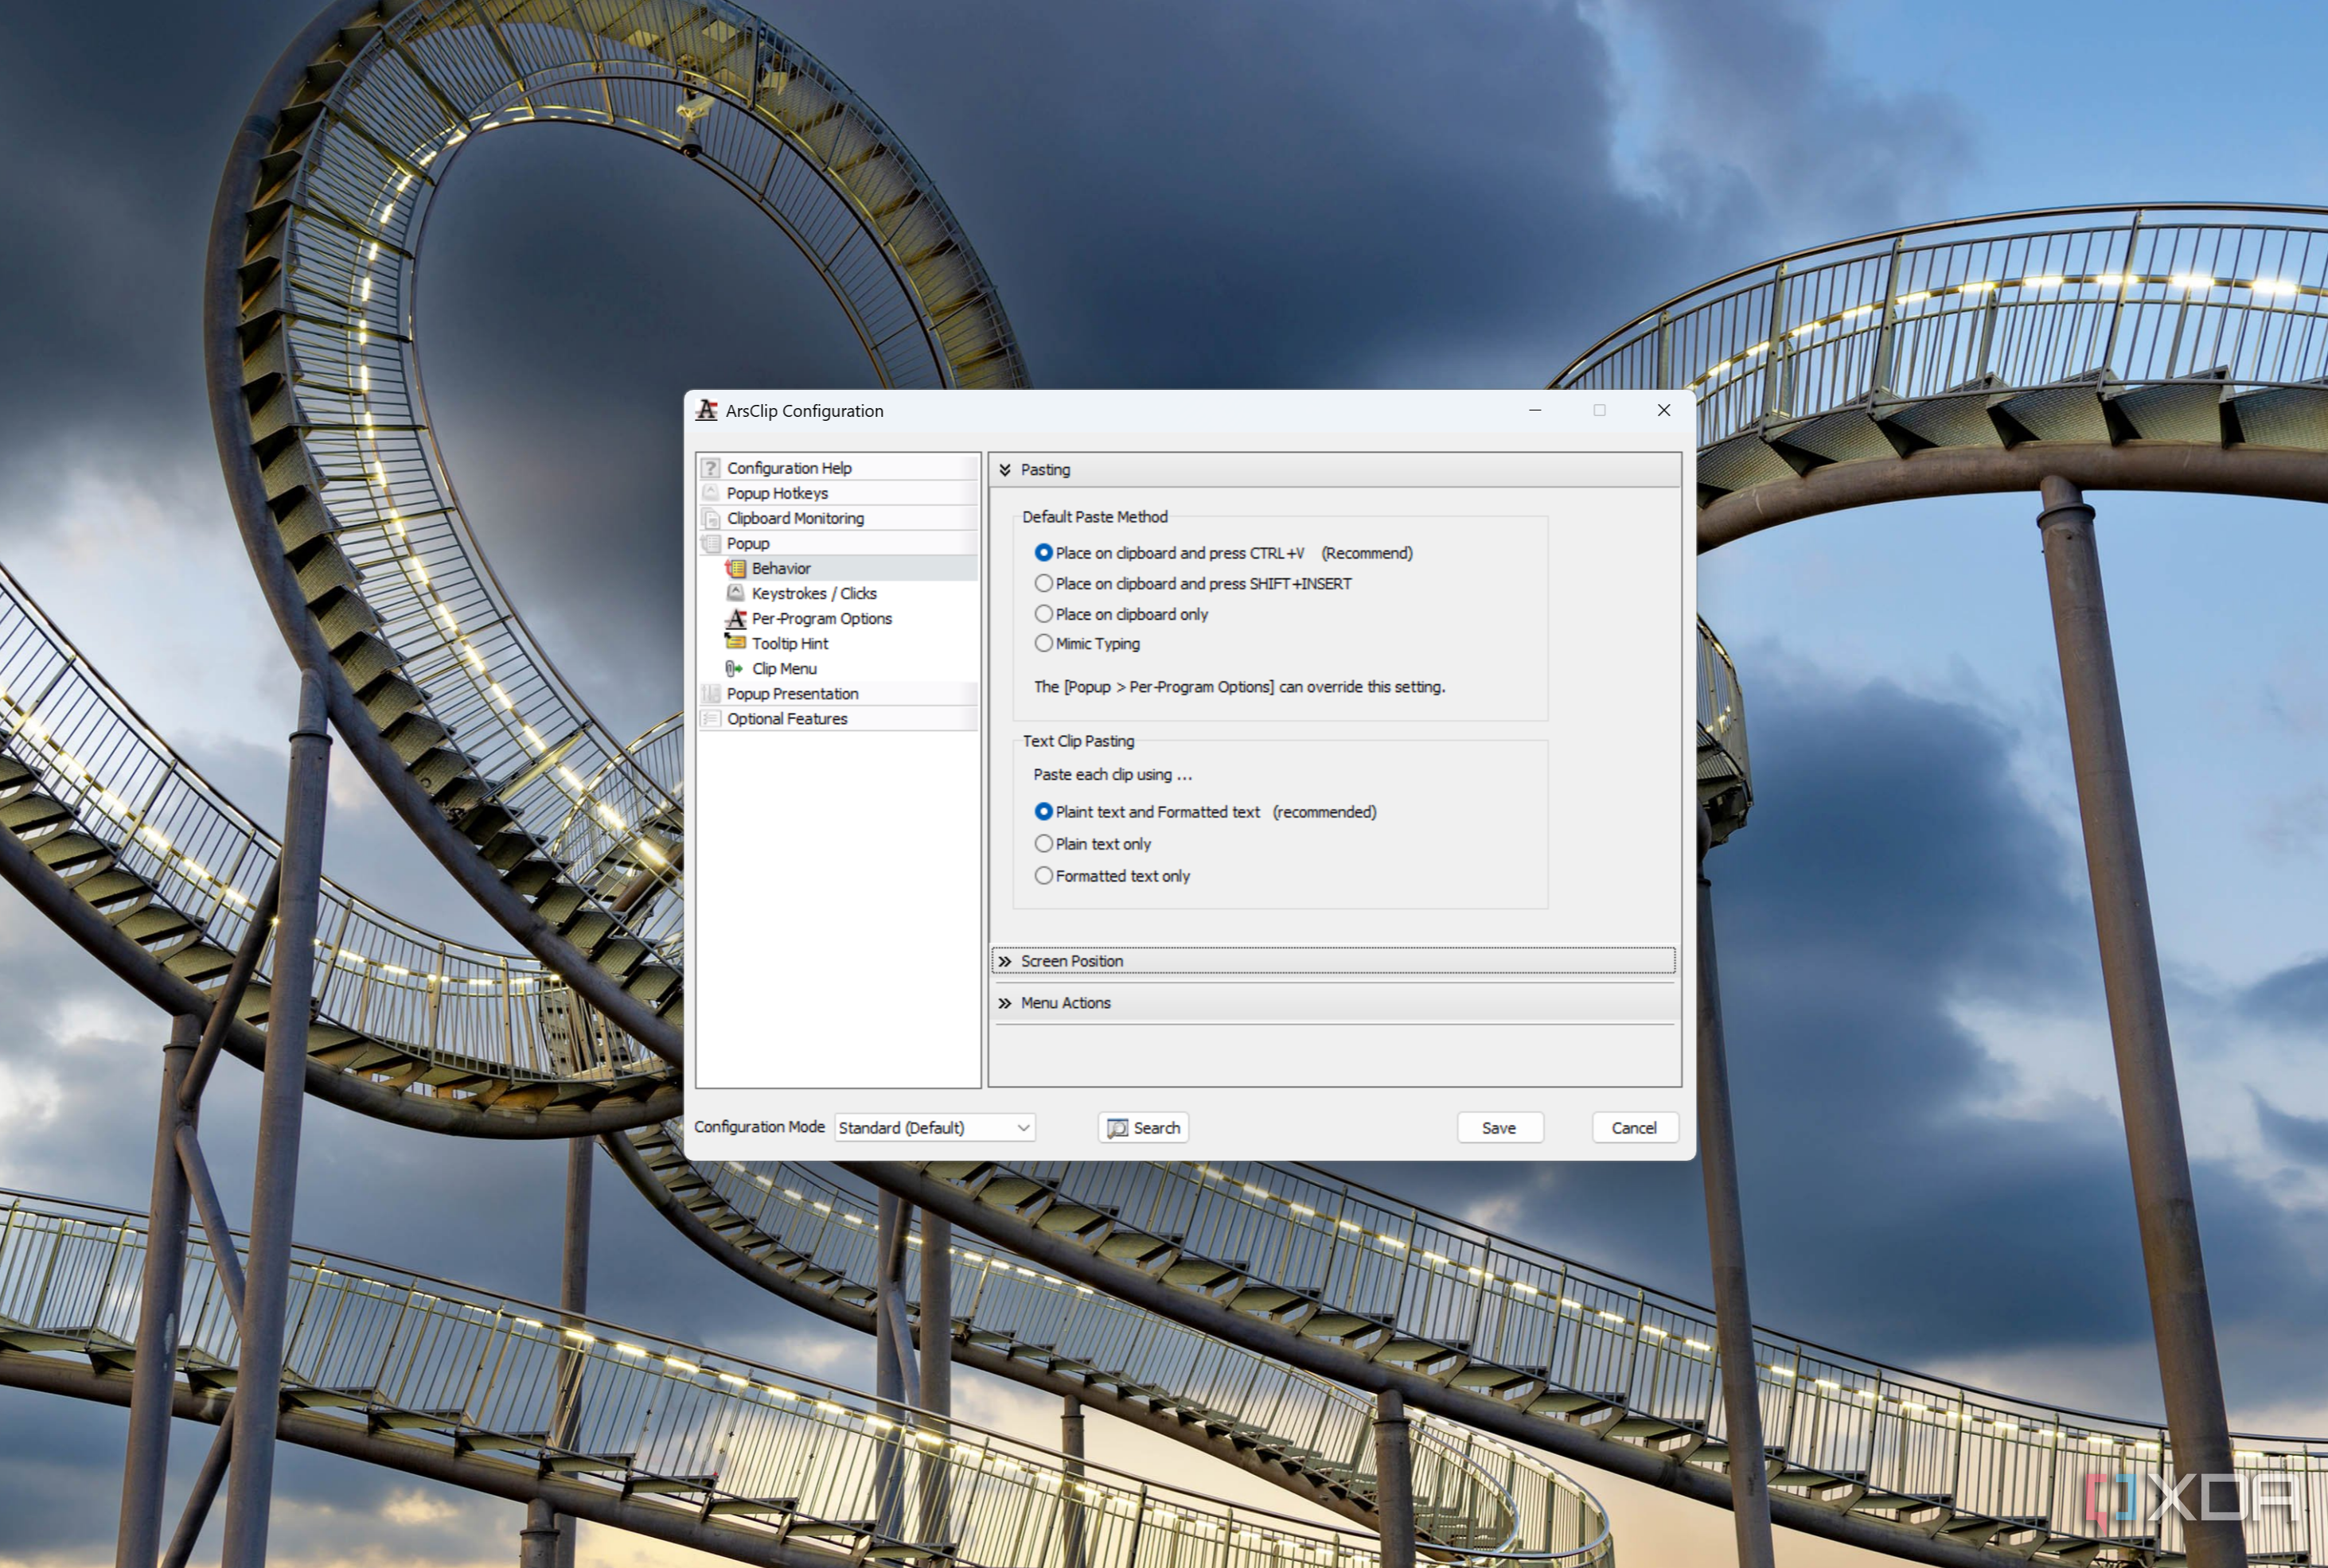Click the Popup Presentation icon
Image resolution: width=2328 pixels, height=1568 pixels.
point(710,693)
